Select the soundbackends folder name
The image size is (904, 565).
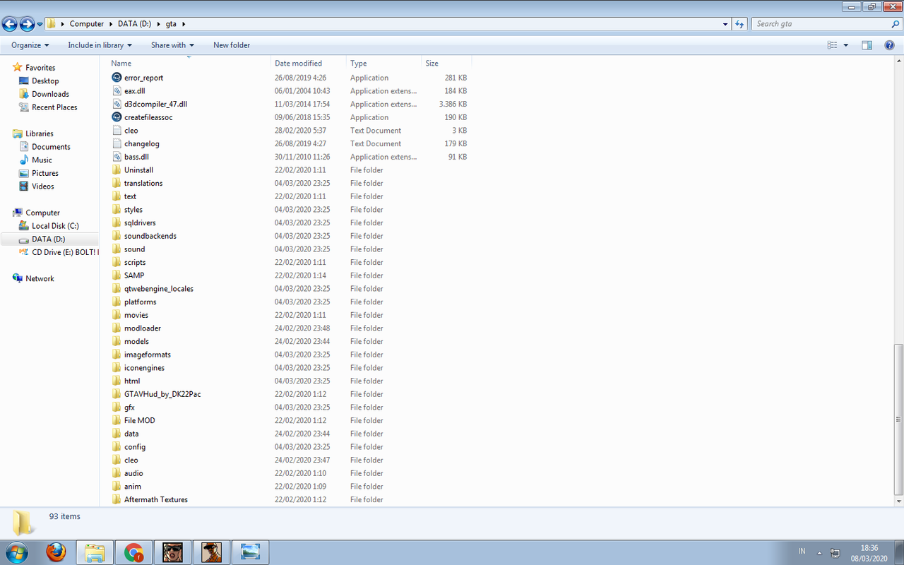pyautogui.click(x=150, y=236)
